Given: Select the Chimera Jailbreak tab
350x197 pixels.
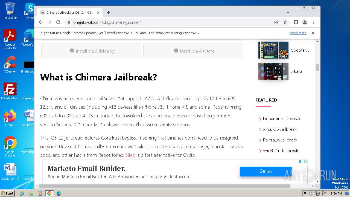Looking at the screenshot, I should (70, 13).
